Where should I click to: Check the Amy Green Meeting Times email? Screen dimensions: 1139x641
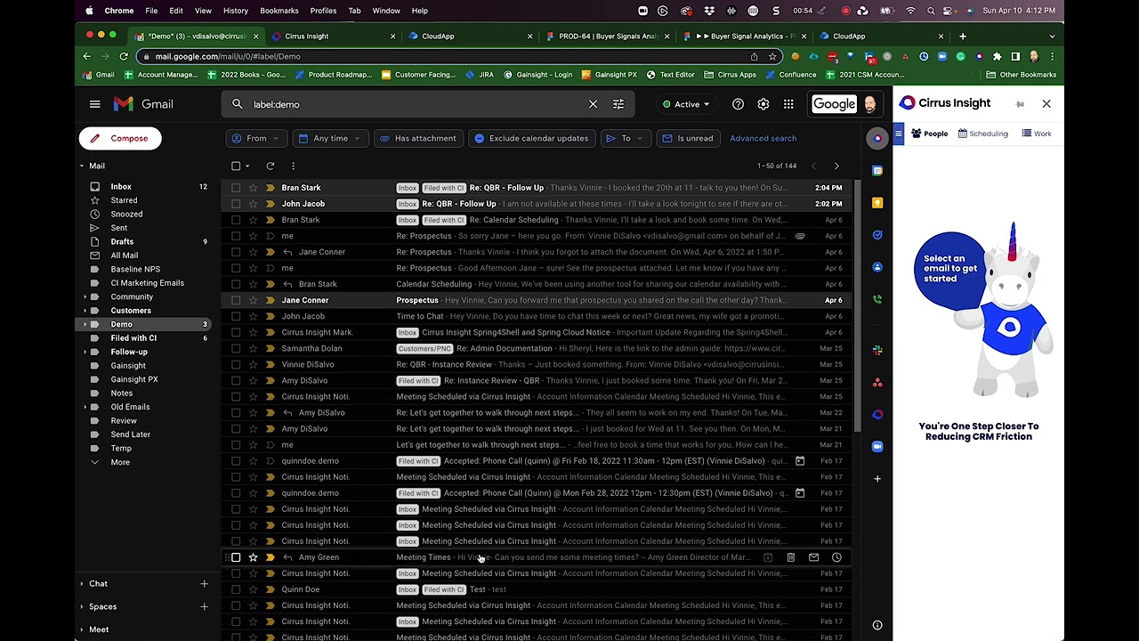[236, 557]
